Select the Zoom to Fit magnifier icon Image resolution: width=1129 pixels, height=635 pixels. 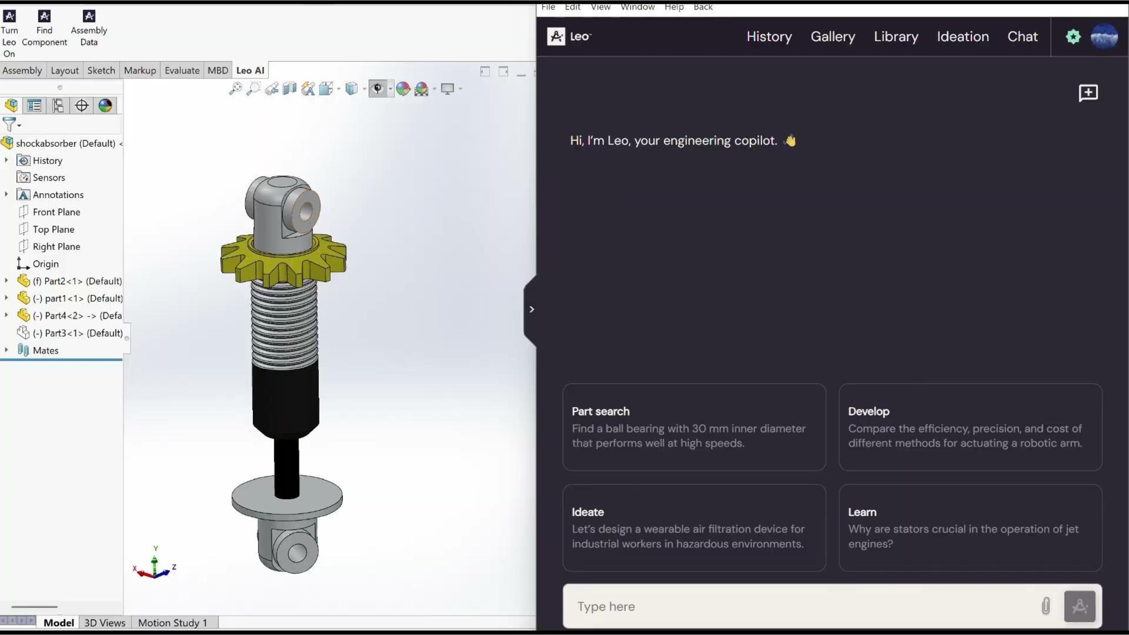coord(235,88)
